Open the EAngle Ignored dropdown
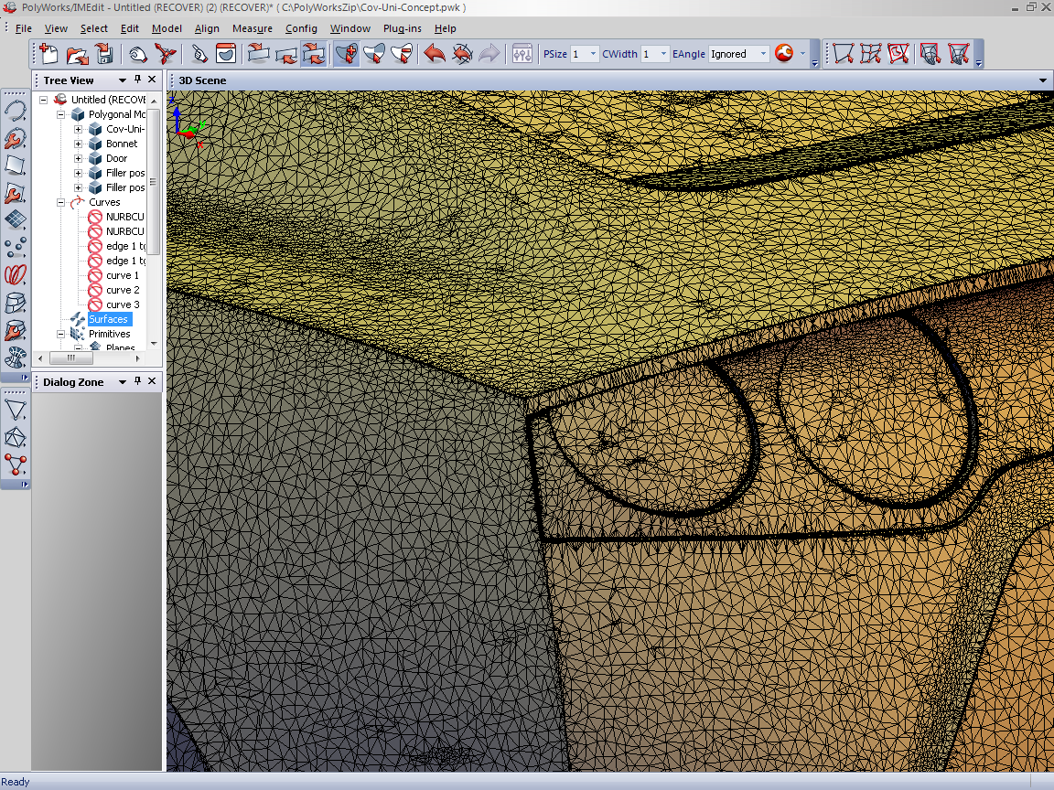Screen dimensions: 1054x790 pyautogui.click(x=763, y=54)
